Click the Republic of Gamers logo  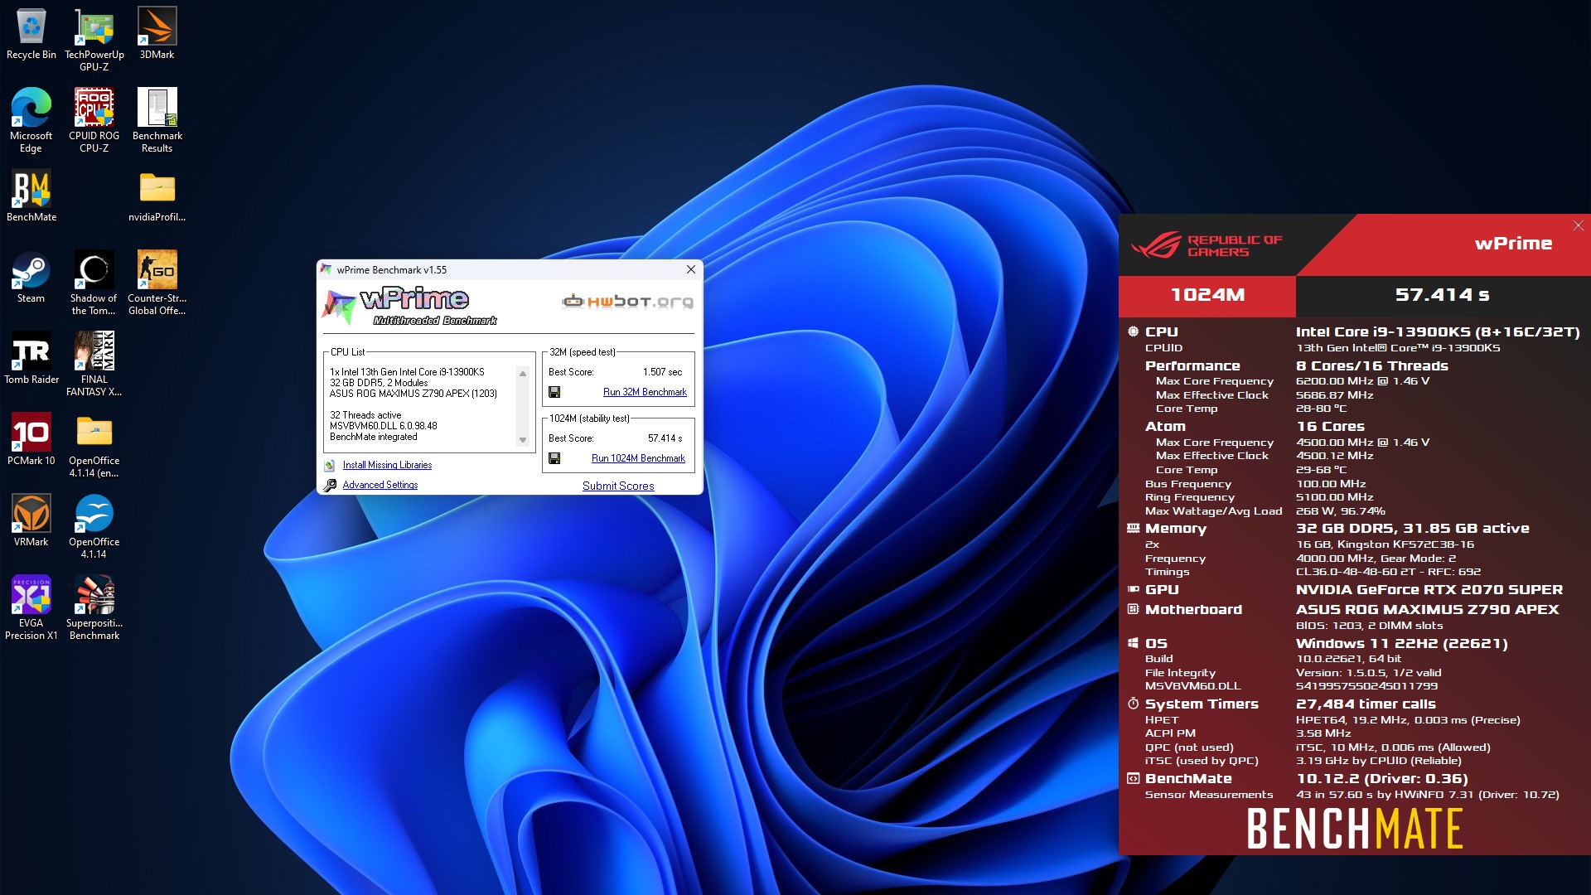point(1206,245)
